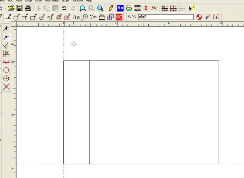
Task: Open the Machining menu
Action: click(x=52, y=1)
